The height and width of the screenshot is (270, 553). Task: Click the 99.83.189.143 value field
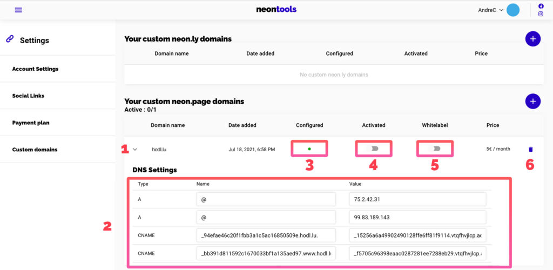pos(417,217)
